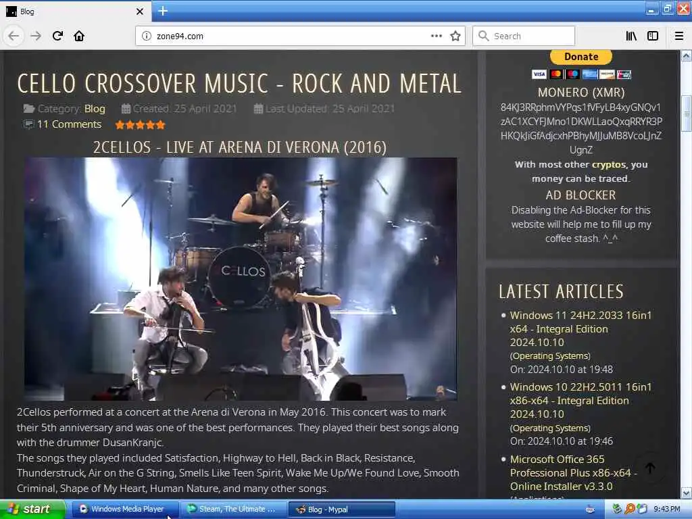The height and width of the screenshot is (519, 692).
Task: Go forward with the forward arrow
Action: [x=36, y=36]
